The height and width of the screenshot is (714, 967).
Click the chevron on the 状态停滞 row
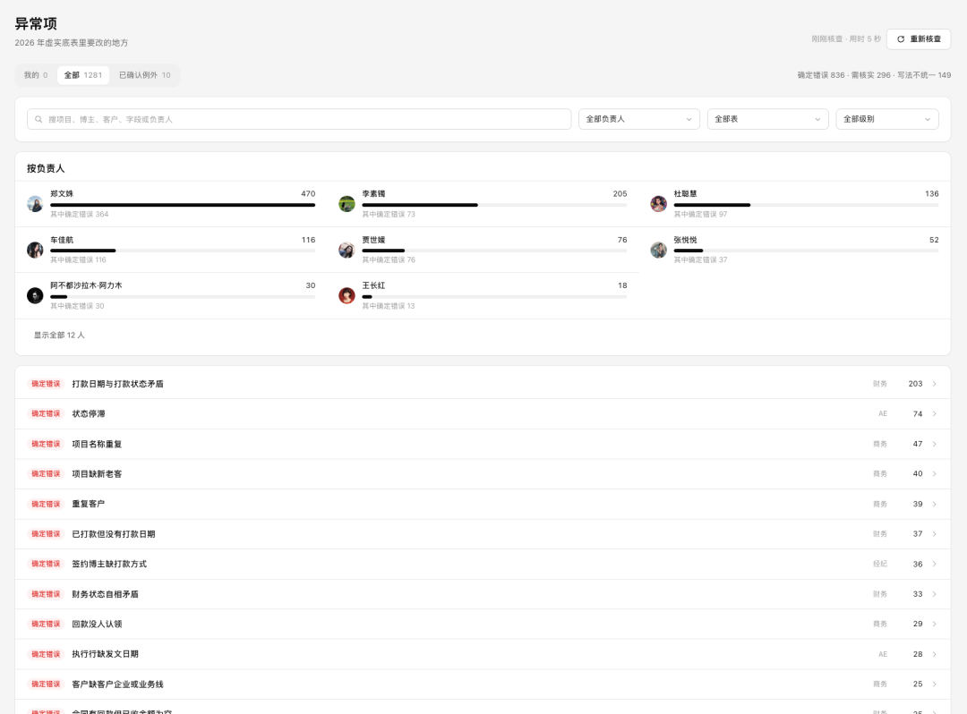click(x=934, y=414)
